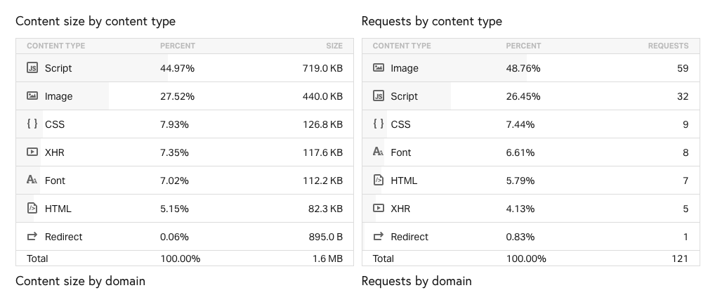708x295 pixels.
Task: Click the Script JS icon in content size table
Action: click(x=32, y=67)
